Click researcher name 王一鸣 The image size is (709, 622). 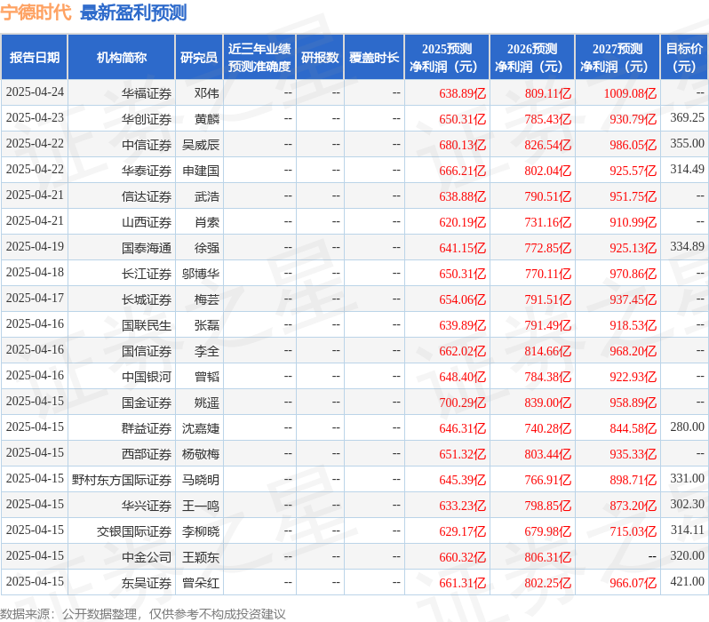click(201, 506)
